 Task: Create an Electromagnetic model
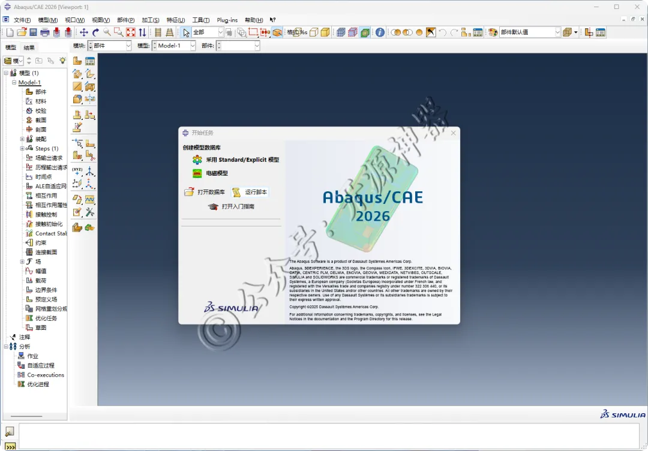pyautogui.click(x=211, y=173)
